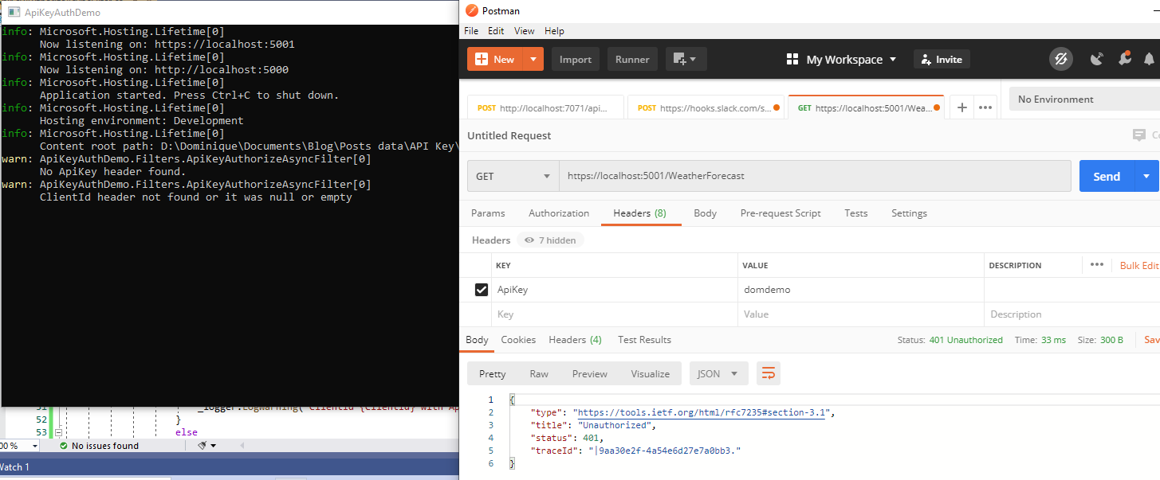Open the tab options three-dots menu
This screenshot has width=1160, height=480.
coord(985,107)
